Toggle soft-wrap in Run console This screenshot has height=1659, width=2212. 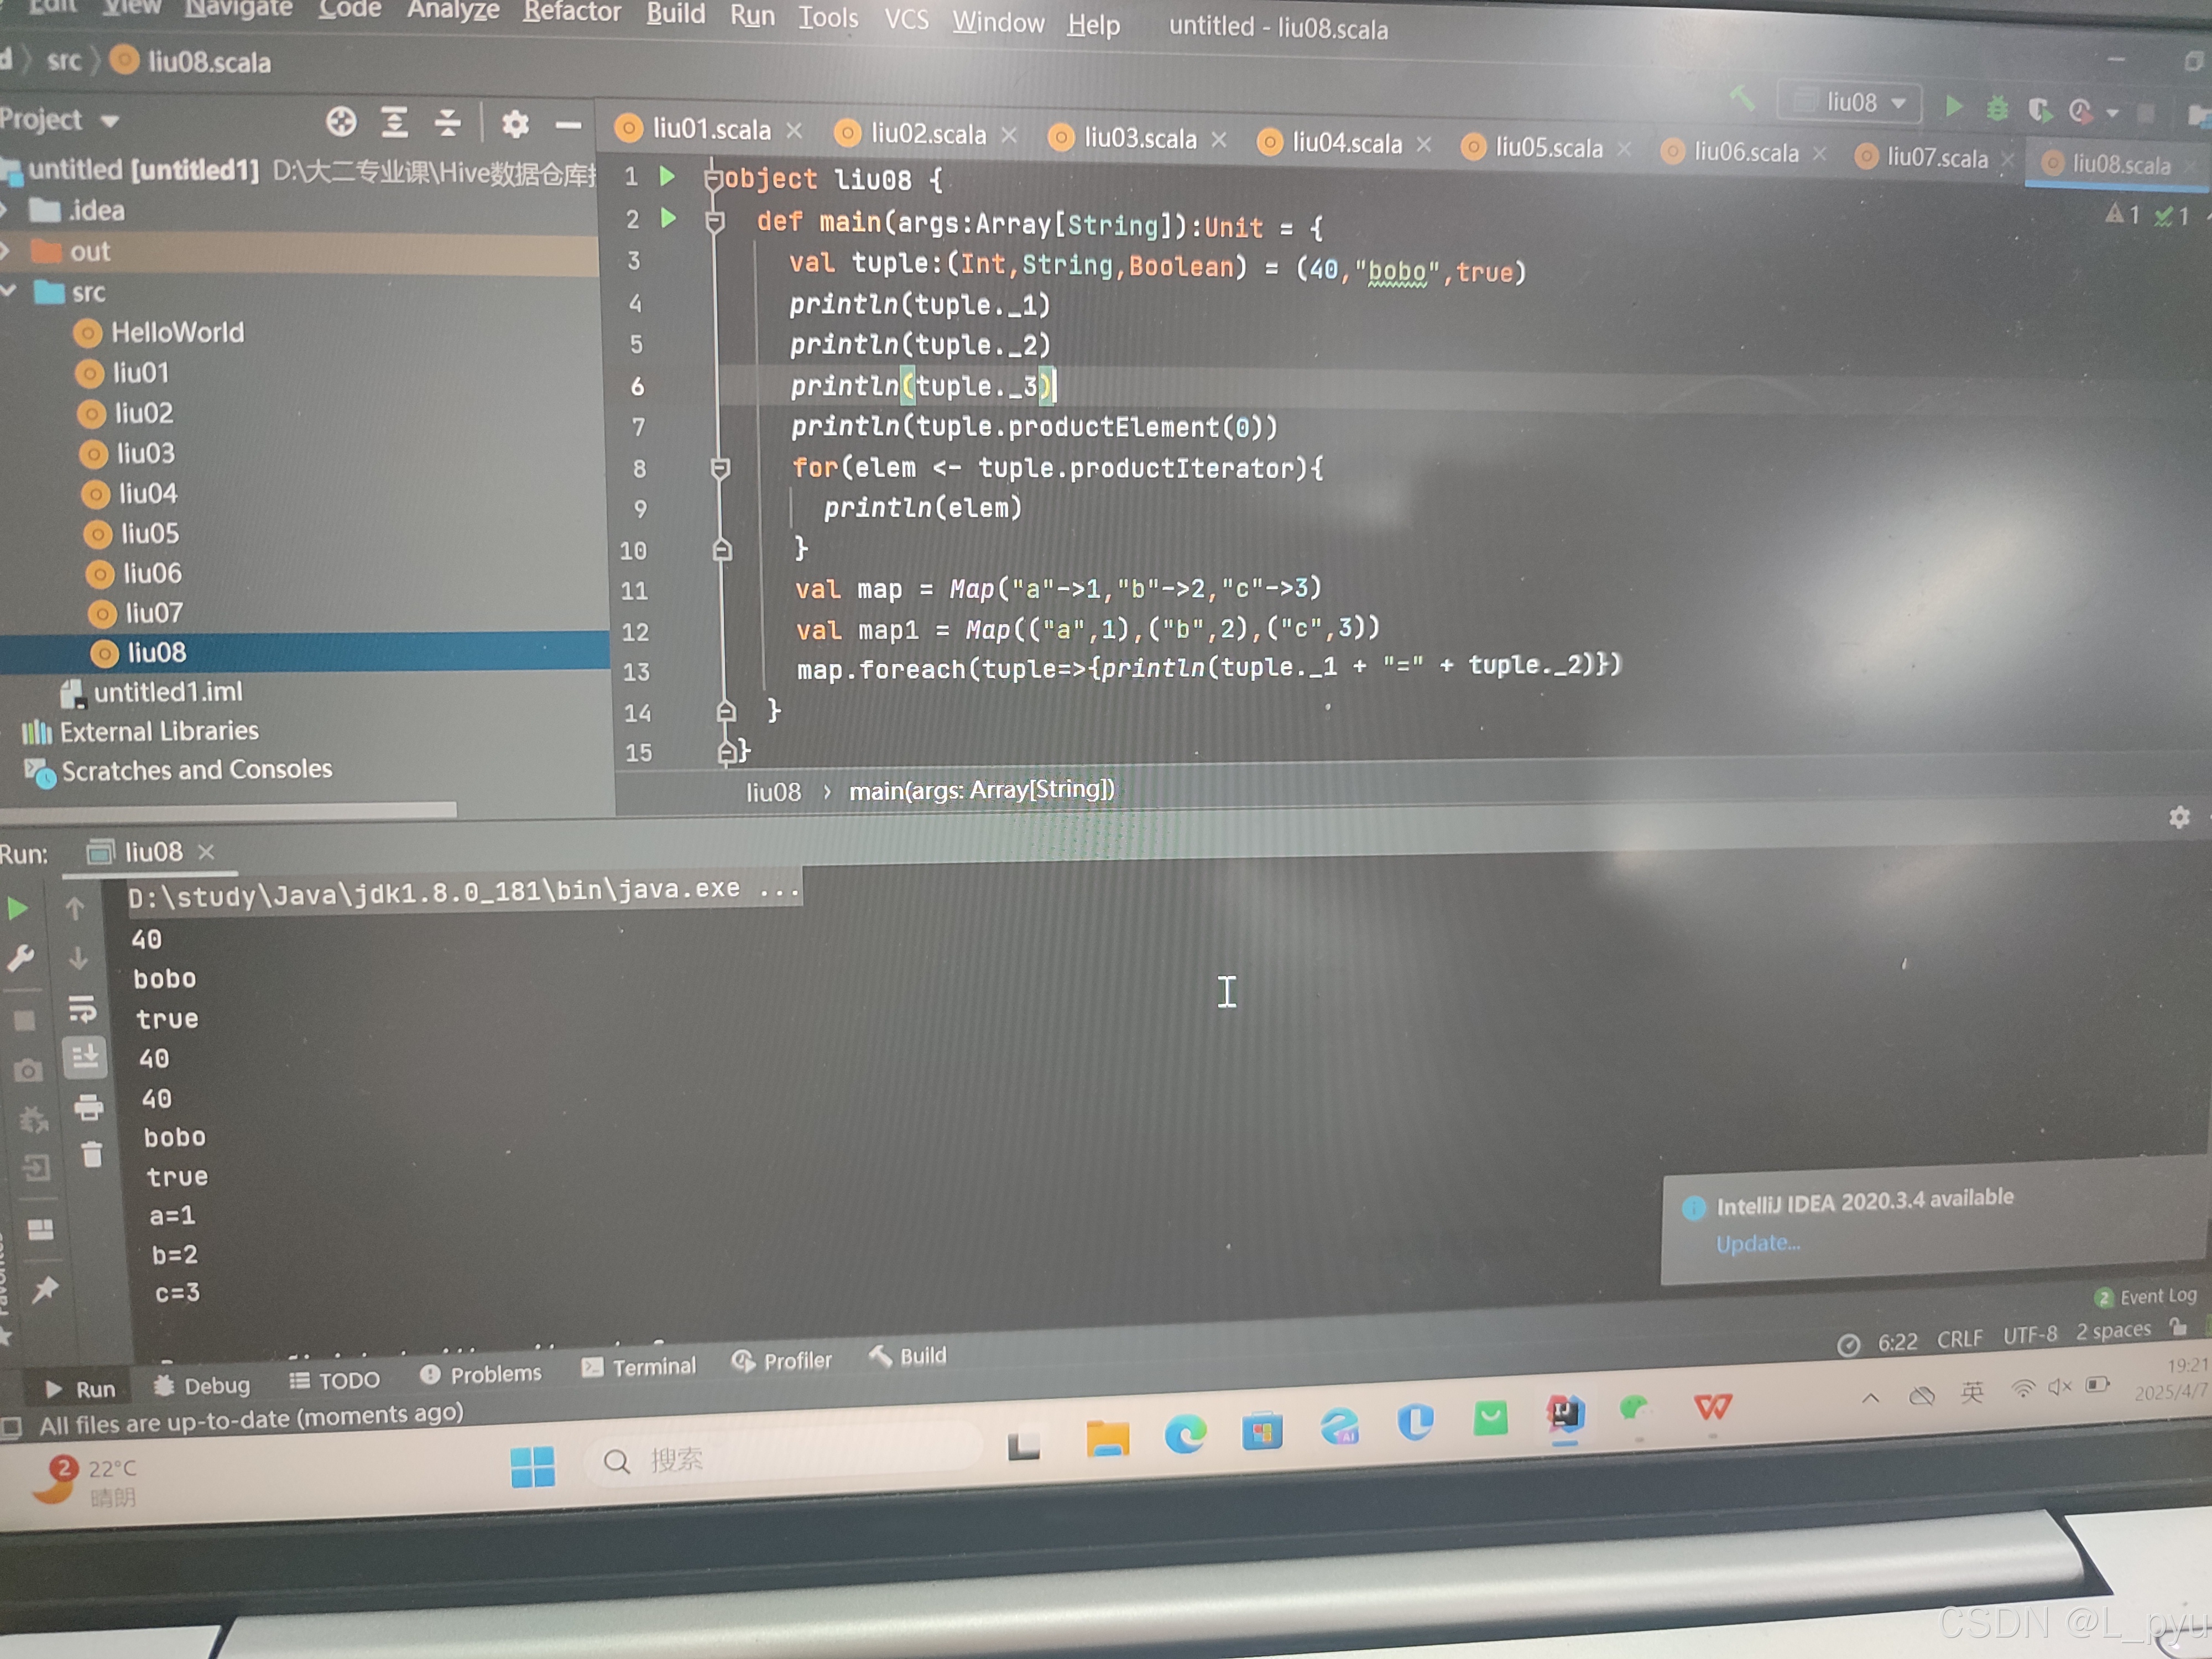click(x=83, y=1009)
